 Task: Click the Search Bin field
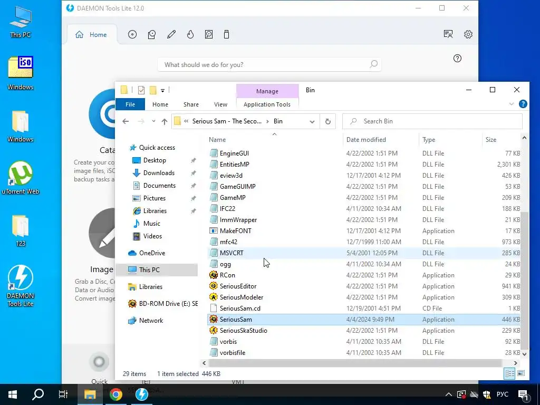pyautogui.click(x=432, y=121)
